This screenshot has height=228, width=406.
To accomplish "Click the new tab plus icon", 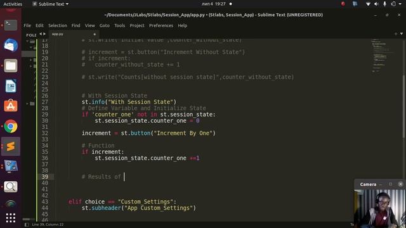I will [x=396, y=34].
